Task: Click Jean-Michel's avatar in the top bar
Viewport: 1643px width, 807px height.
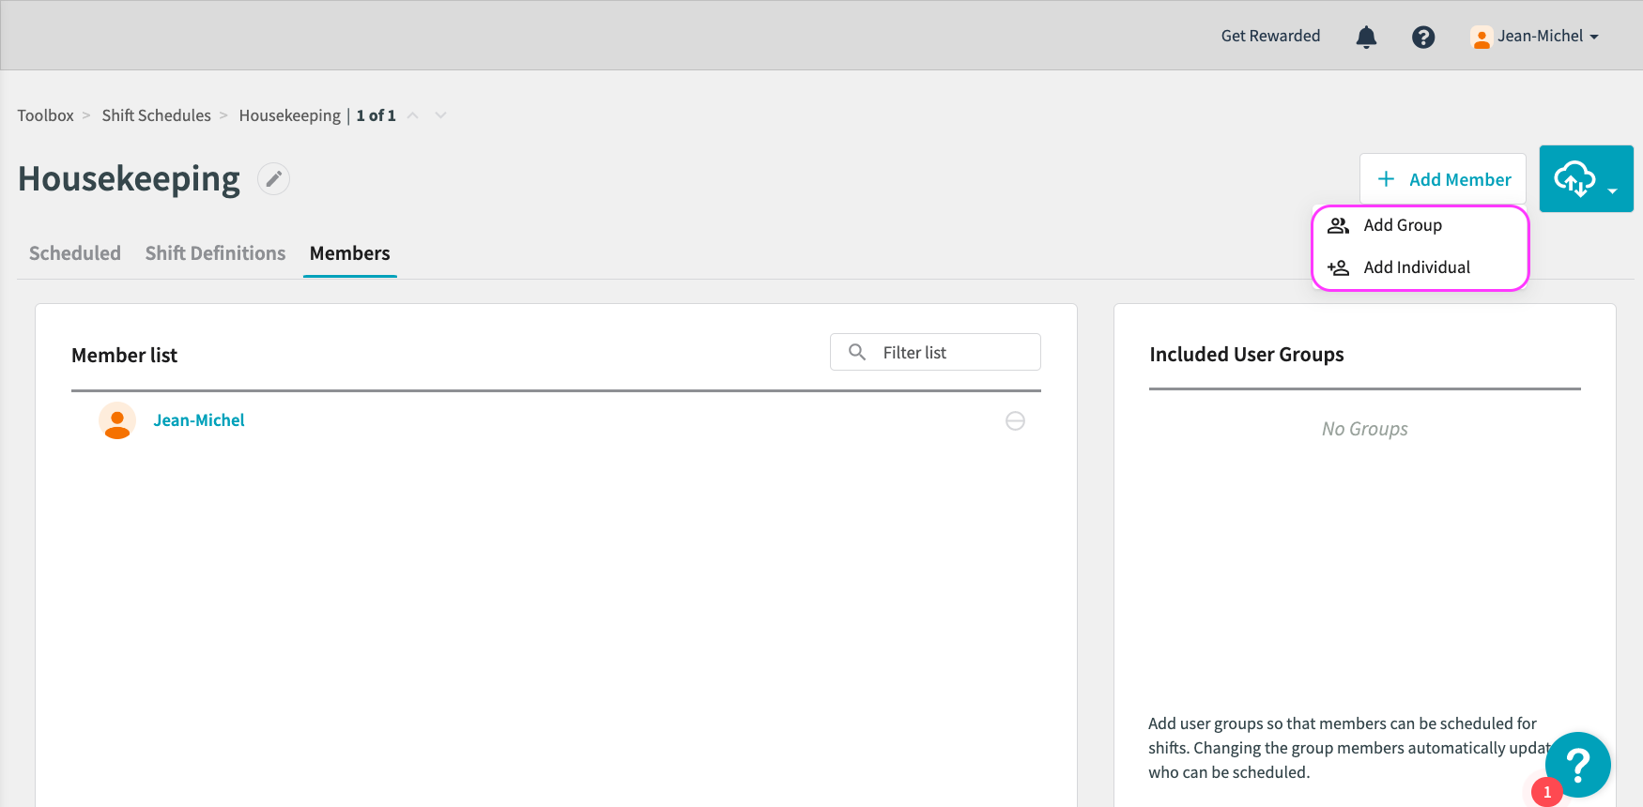Action: coord(1481,37)
